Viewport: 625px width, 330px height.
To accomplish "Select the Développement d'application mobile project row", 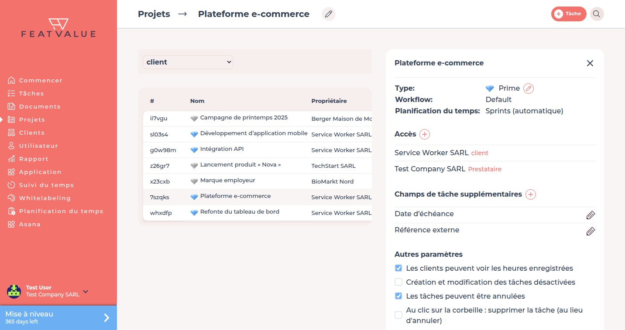I will [258, 134].
